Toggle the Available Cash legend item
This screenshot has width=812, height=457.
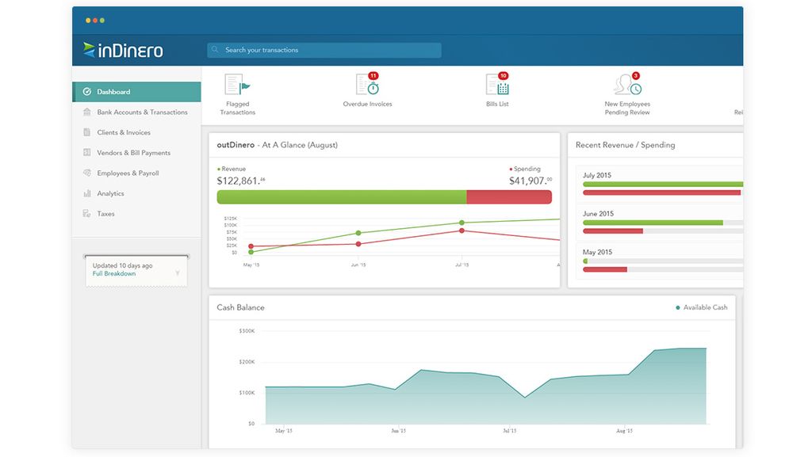701,307
